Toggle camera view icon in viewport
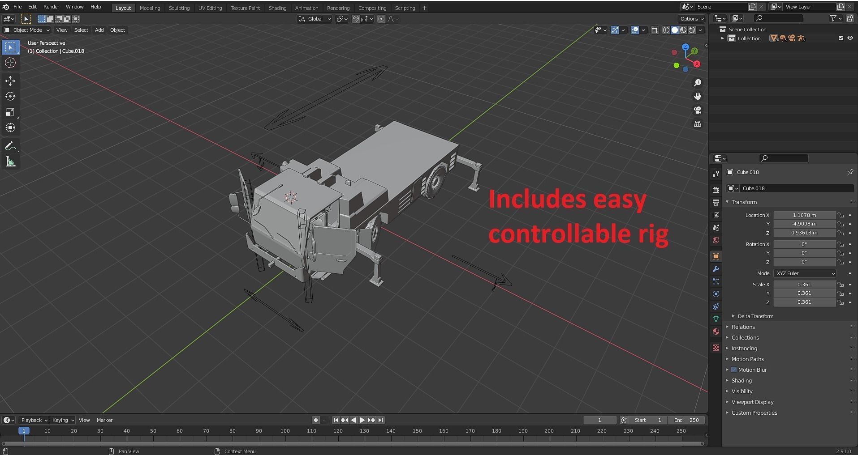Image resolution: width=858 pixels, height=455 pixels. click(x=698, y=110)
